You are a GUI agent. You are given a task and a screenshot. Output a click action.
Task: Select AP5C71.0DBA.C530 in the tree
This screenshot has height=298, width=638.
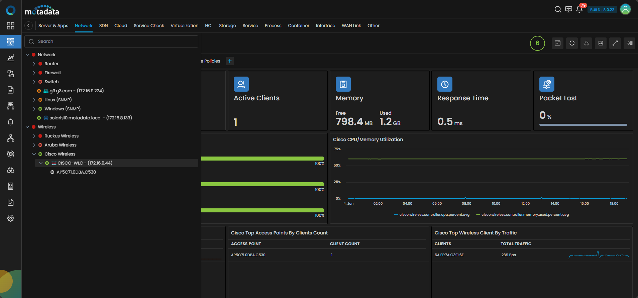(76, 172)
